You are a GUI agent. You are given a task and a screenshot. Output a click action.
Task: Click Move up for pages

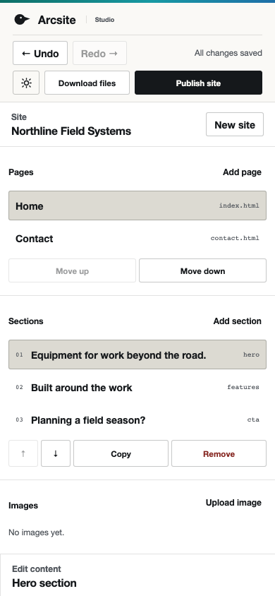pos(72,270)
